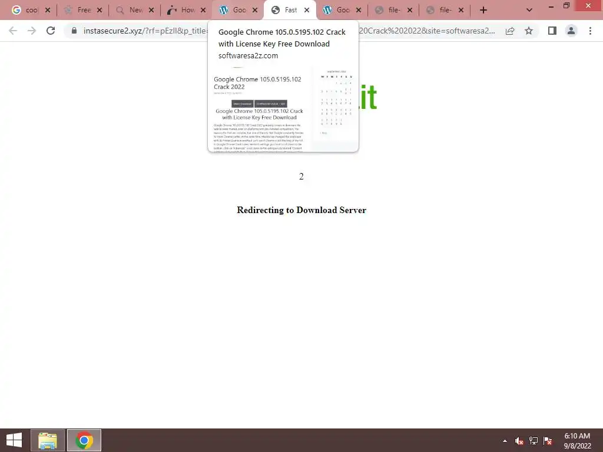Open the tab search dropdown arrow

pyautogui.click(x=529, y=11)
